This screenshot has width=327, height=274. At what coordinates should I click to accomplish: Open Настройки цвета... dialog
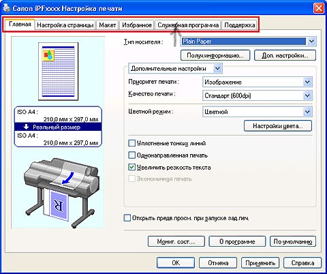tap(278, 125)
